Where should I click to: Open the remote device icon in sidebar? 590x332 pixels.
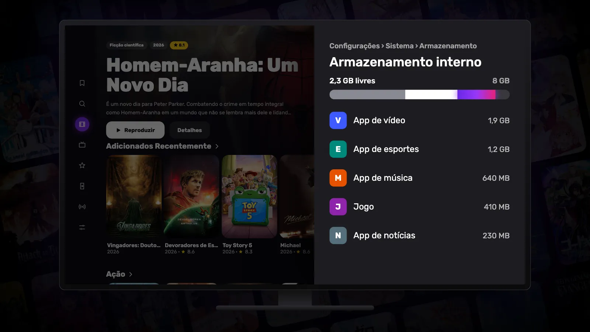point(82,186)
